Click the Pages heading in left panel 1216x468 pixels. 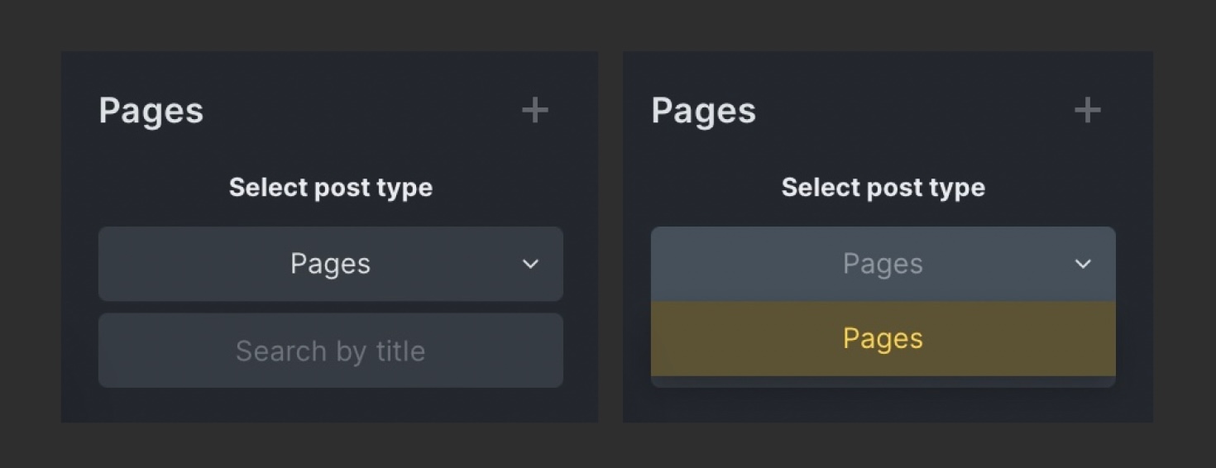(x=151, y=111)
